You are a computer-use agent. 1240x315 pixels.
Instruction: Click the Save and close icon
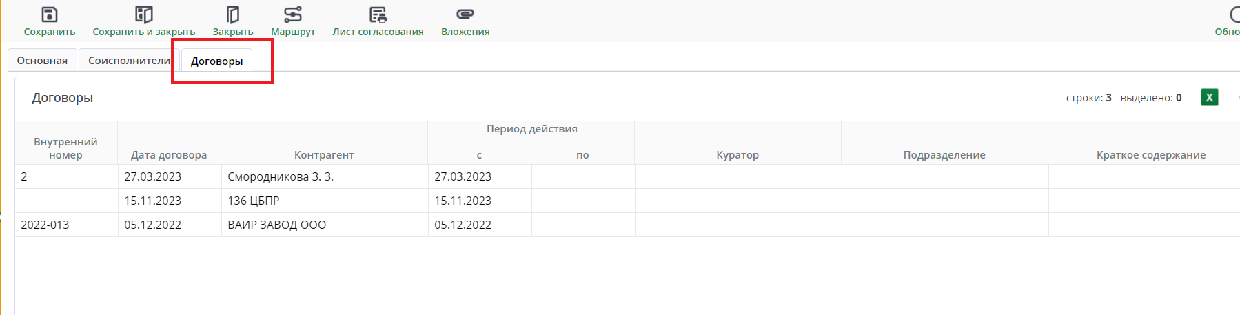click(143, 14)
